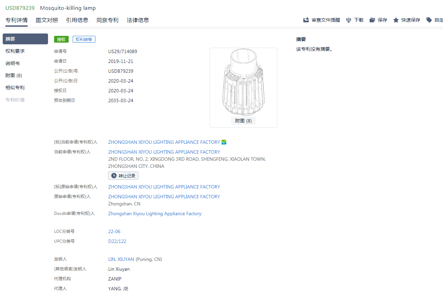Click the title Mosquito-killing lamp
Screen dimensions: 443x292
68,8
